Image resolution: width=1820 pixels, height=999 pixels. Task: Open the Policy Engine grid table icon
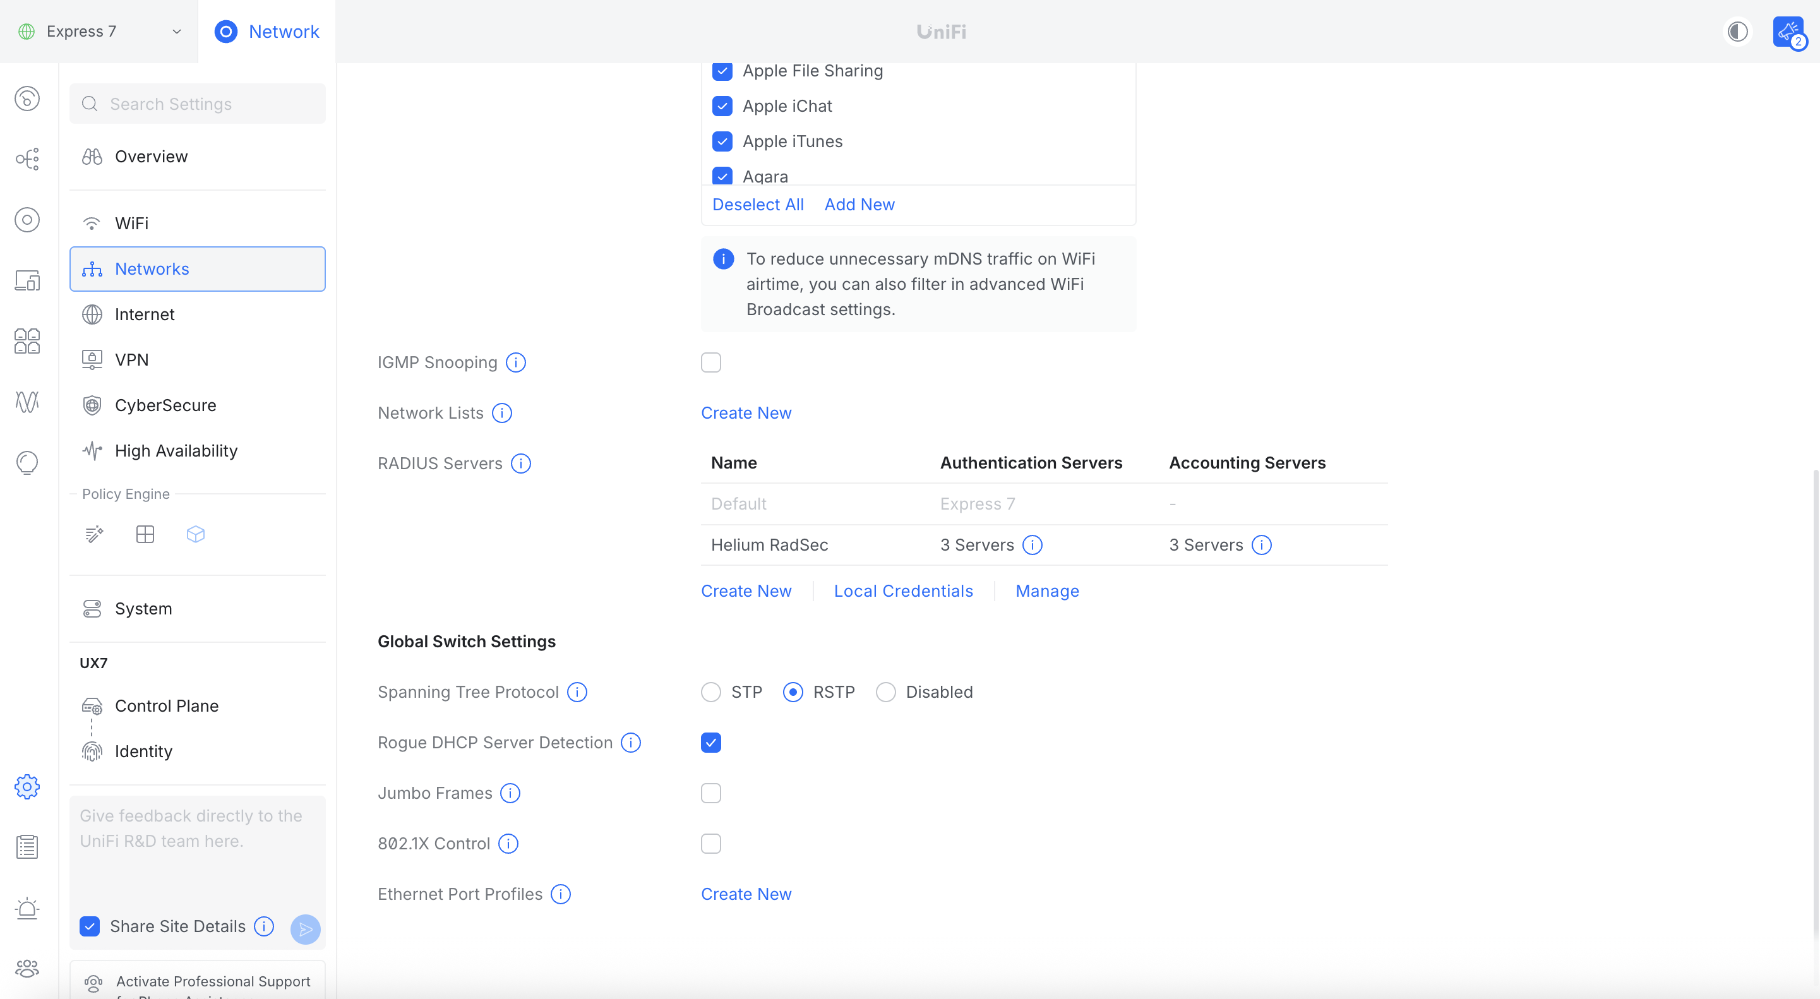(145, 534)
